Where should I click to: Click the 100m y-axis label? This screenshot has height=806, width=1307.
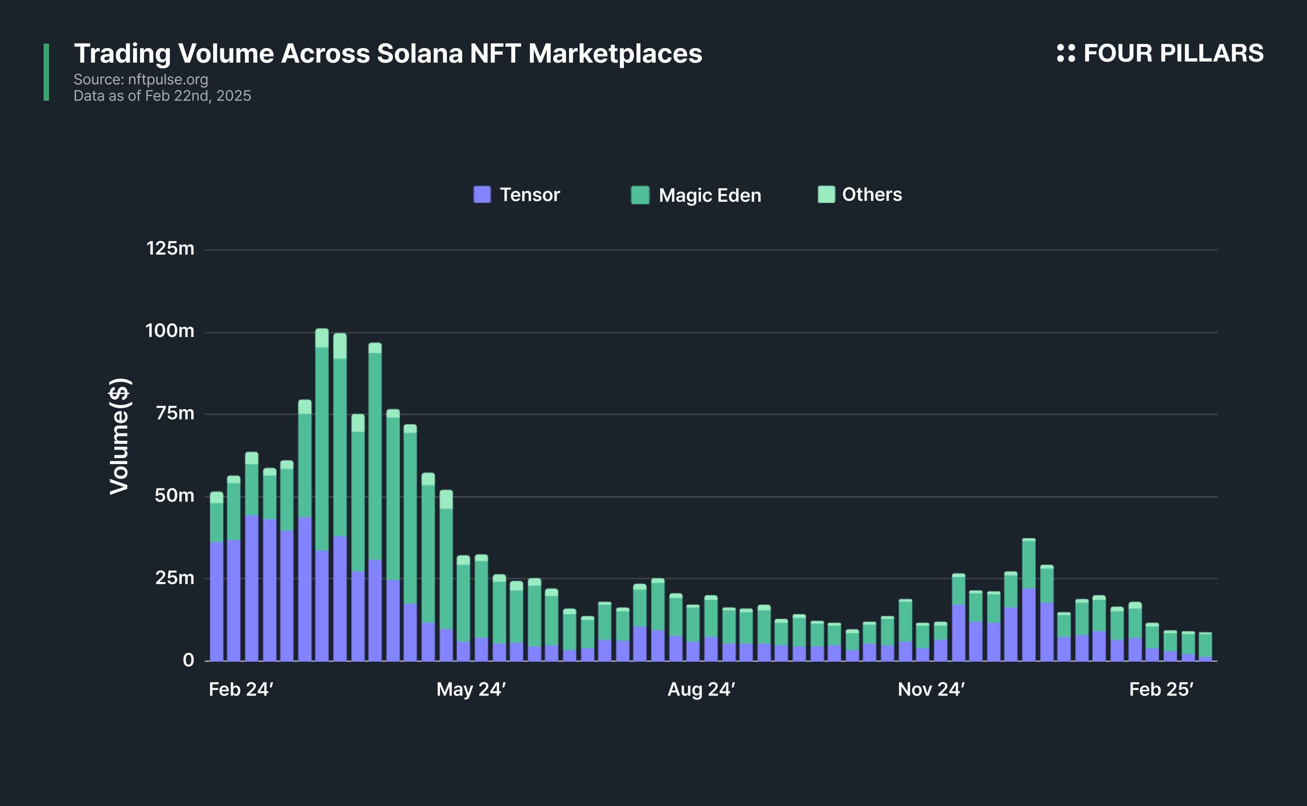170,331
